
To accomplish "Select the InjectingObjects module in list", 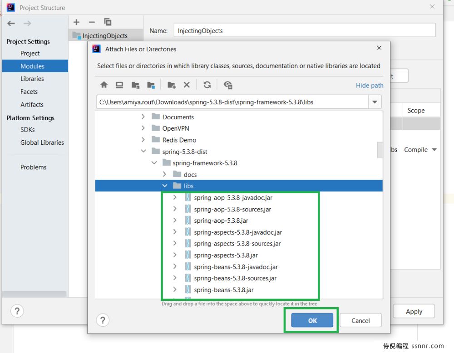I will (106, 35).
